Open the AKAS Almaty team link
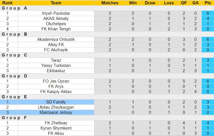Image resolution: width=214 pixels, height=136 pixels. click(56, 19)
